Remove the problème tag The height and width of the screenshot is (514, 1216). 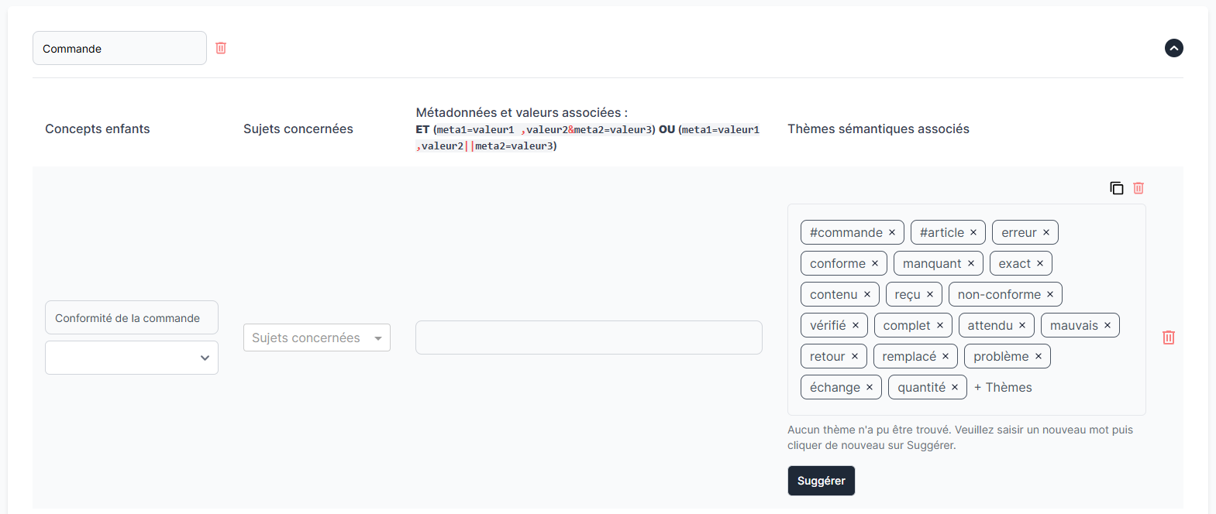point(1039,356)
